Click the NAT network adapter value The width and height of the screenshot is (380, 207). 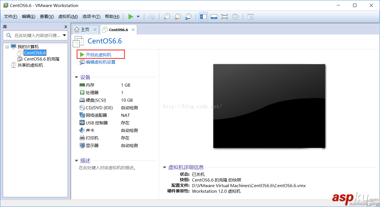125,115
